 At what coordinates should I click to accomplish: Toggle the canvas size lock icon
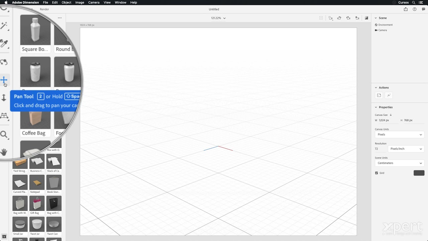tap(391, 115)
